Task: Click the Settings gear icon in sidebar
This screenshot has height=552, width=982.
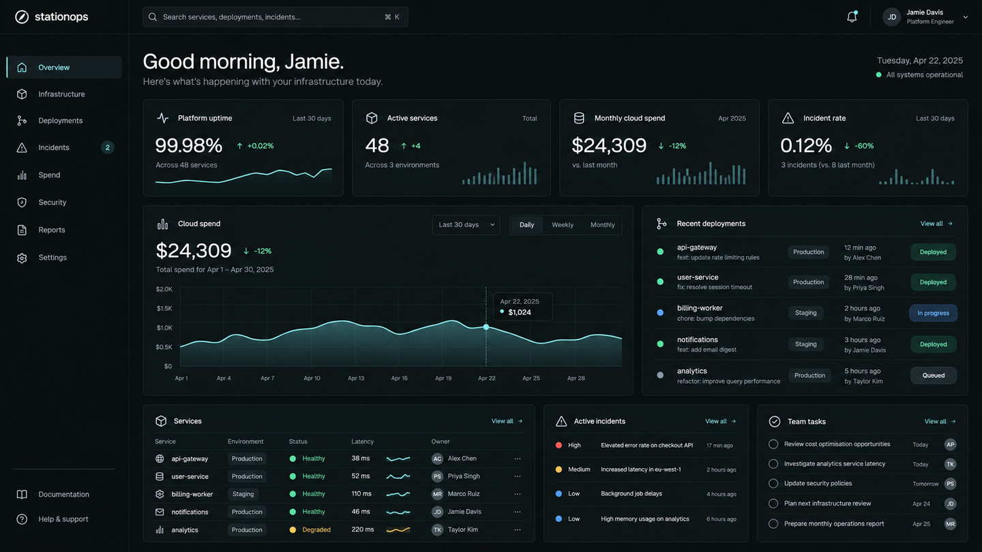Action: click(22, 258)
